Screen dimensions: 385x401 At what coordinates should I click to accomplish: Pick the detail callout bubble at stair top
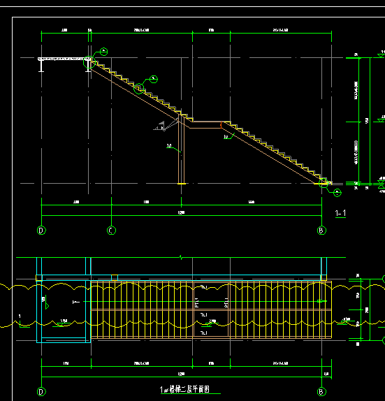coord(103,52)
